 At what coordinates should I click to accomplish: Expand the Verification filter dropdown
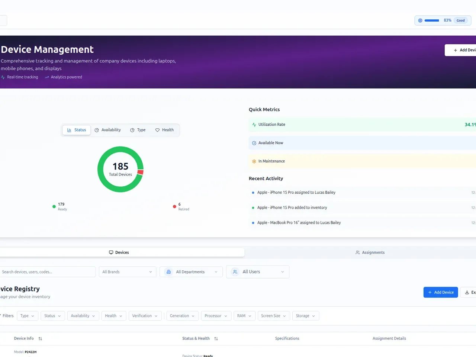[145, 316]
